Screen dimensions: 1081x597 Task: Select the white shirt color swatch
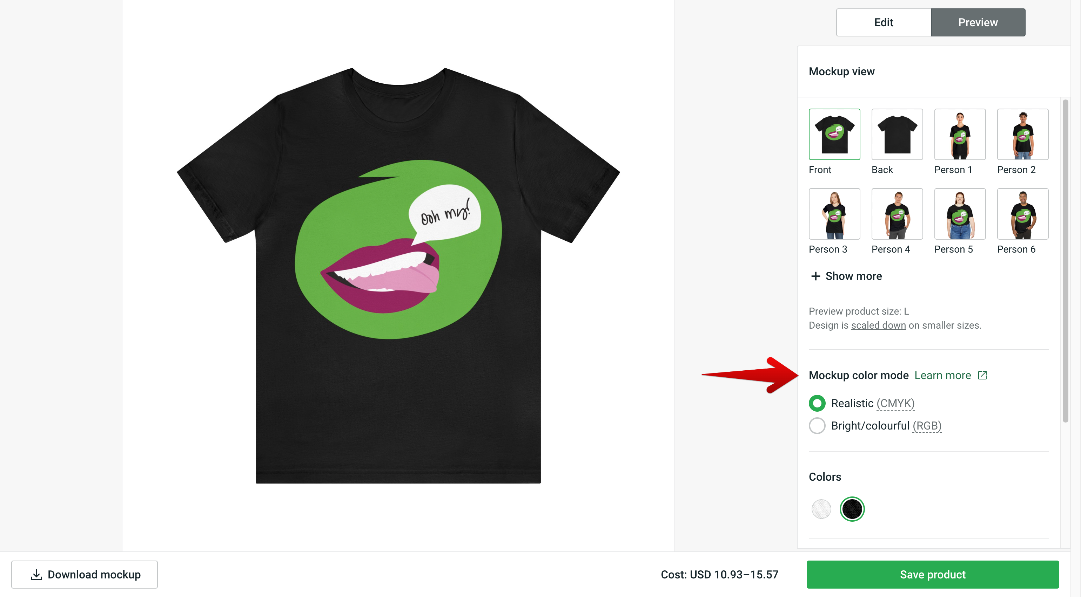point(821,509)
